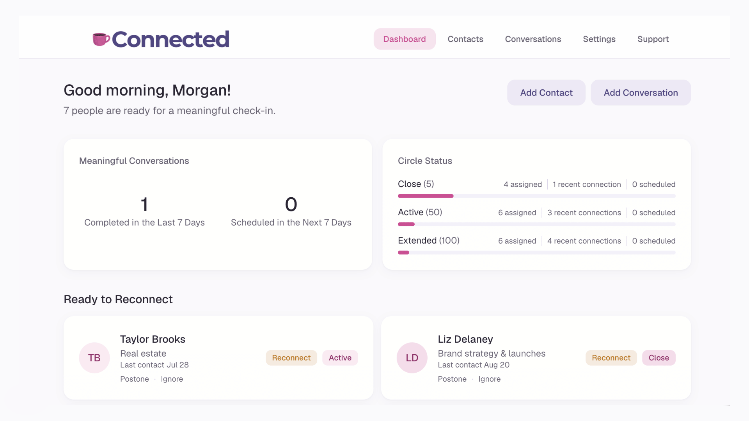Open the Settings tab
This screenshot has width=749, height=421.
point(599,39)
